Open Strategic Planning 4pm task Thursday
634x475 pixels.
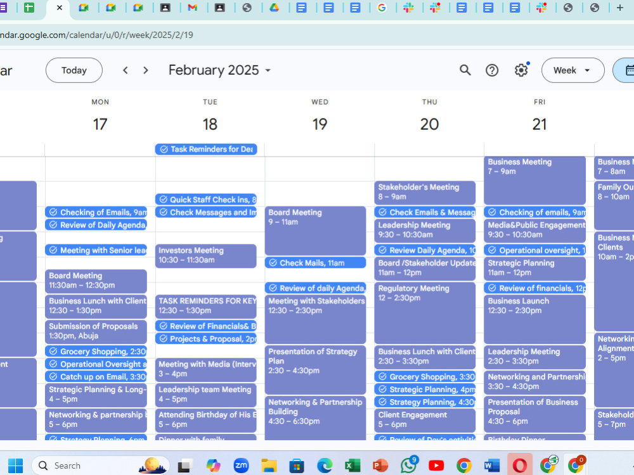pos(425,389)
